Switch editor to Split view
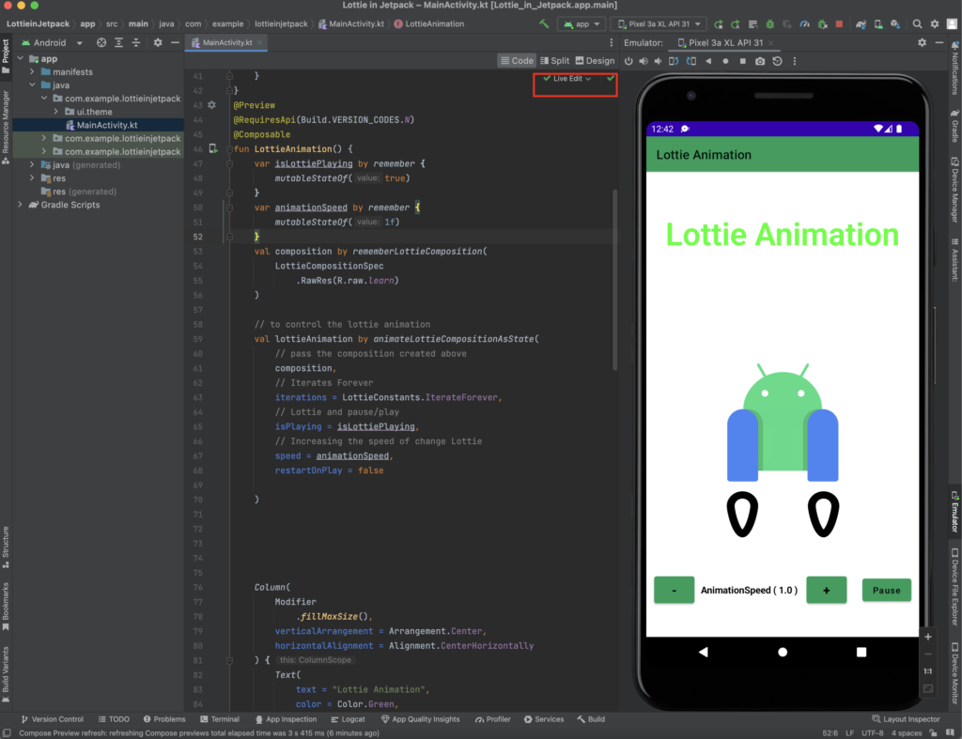The height and width of the screenshot is (739, 962). coord(554,61)
